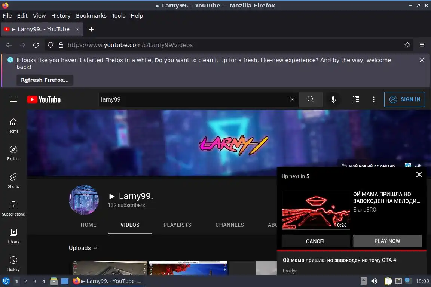Show tracking protection shield info
The width and height of the screenshot is (431, 287).
pos(51,45)
